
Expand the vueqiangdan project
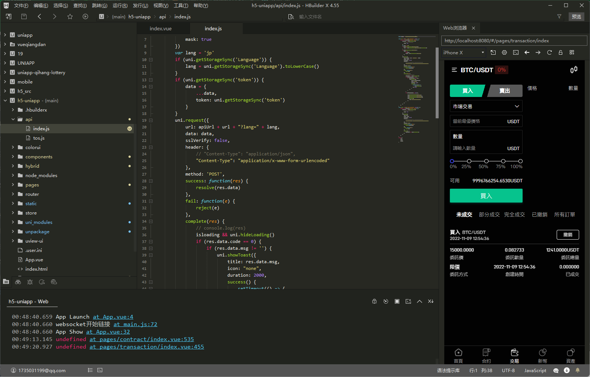[x=5, y=44]
